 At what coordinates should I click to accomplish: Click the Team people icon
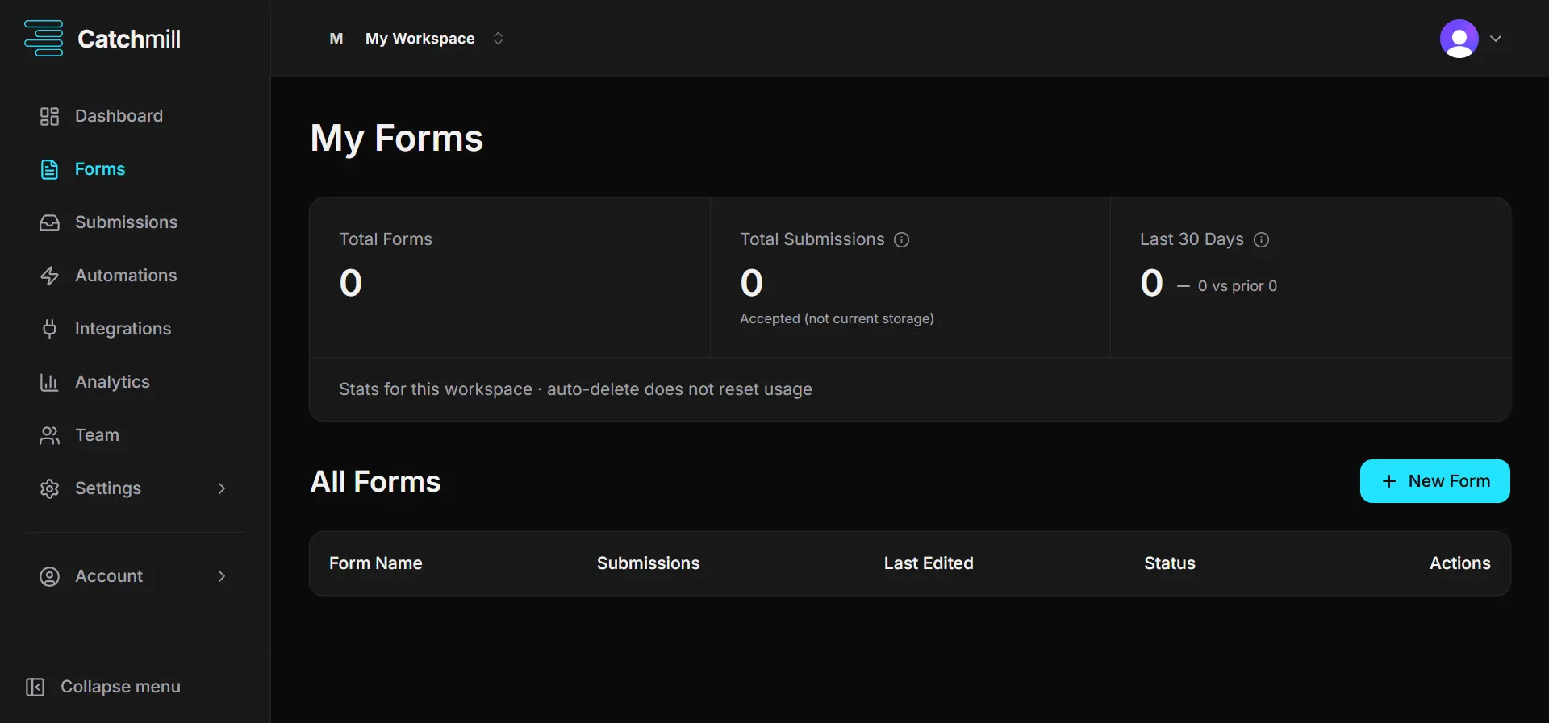(x=49, y=435)
